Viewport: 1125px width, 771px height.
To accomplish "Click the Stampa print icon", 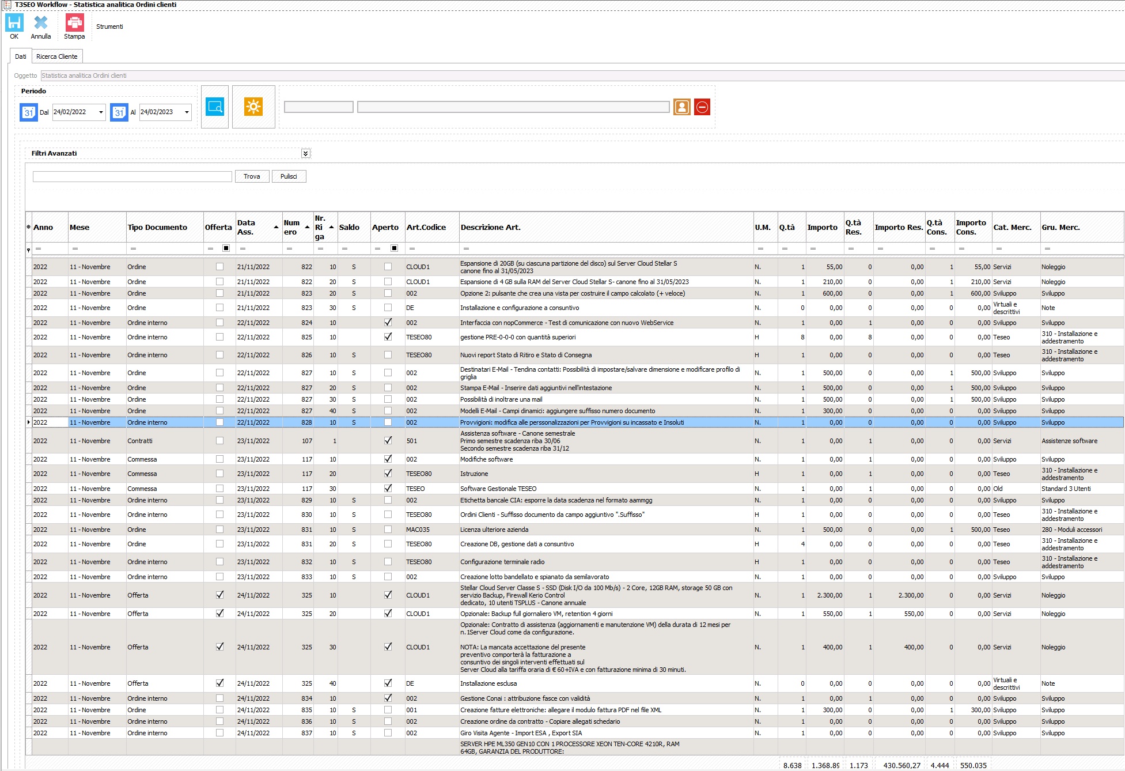I will (74, 23).
